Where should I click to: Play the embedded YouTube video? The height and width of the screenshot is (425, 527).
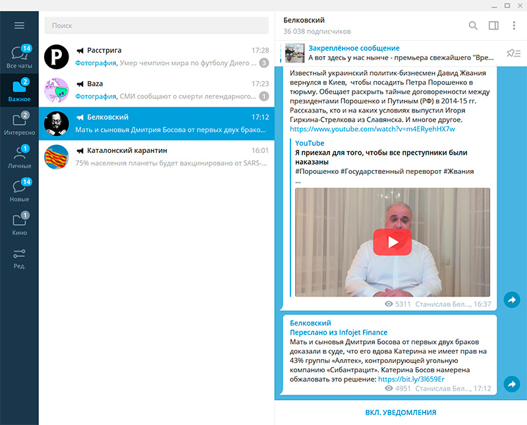[x=392, y=242]
